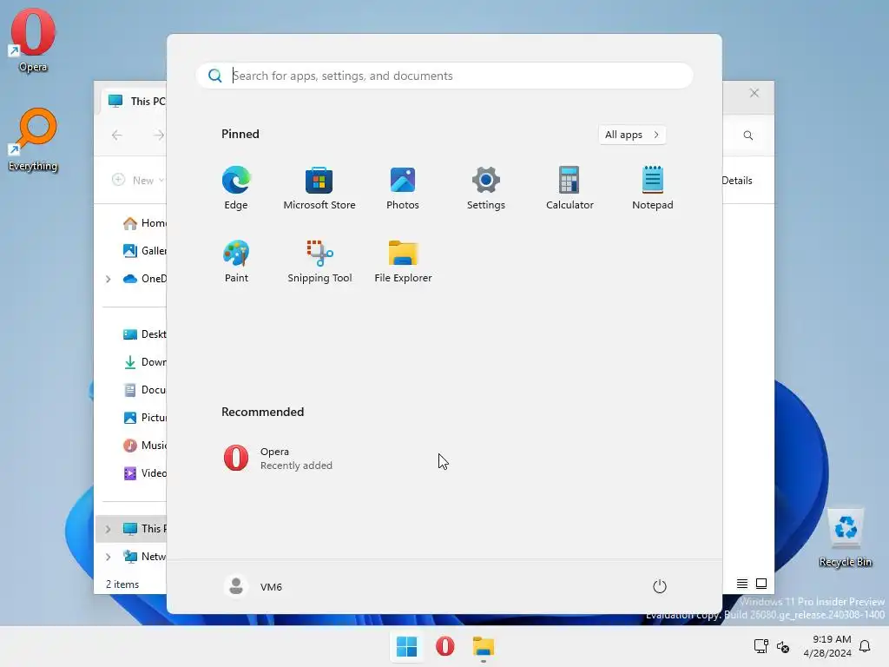
Task: Switch Explorer to details list view
Action: click(741, 583)
